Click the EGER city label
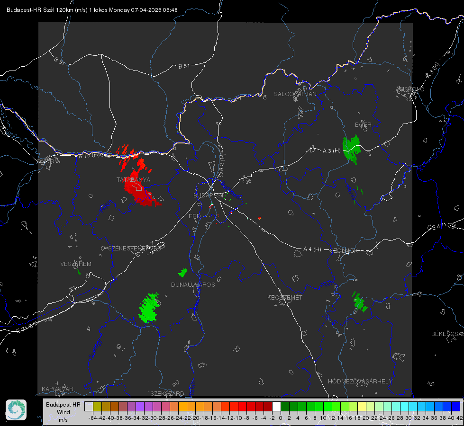This screenshot has height=426, width=464. (x=363, y=125)
